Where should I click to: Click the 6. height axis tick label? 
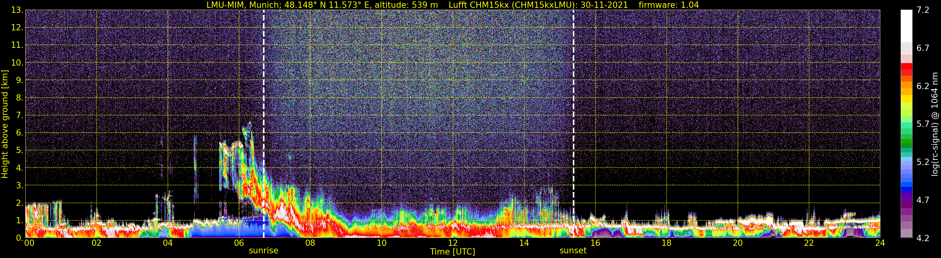[20, 133]
